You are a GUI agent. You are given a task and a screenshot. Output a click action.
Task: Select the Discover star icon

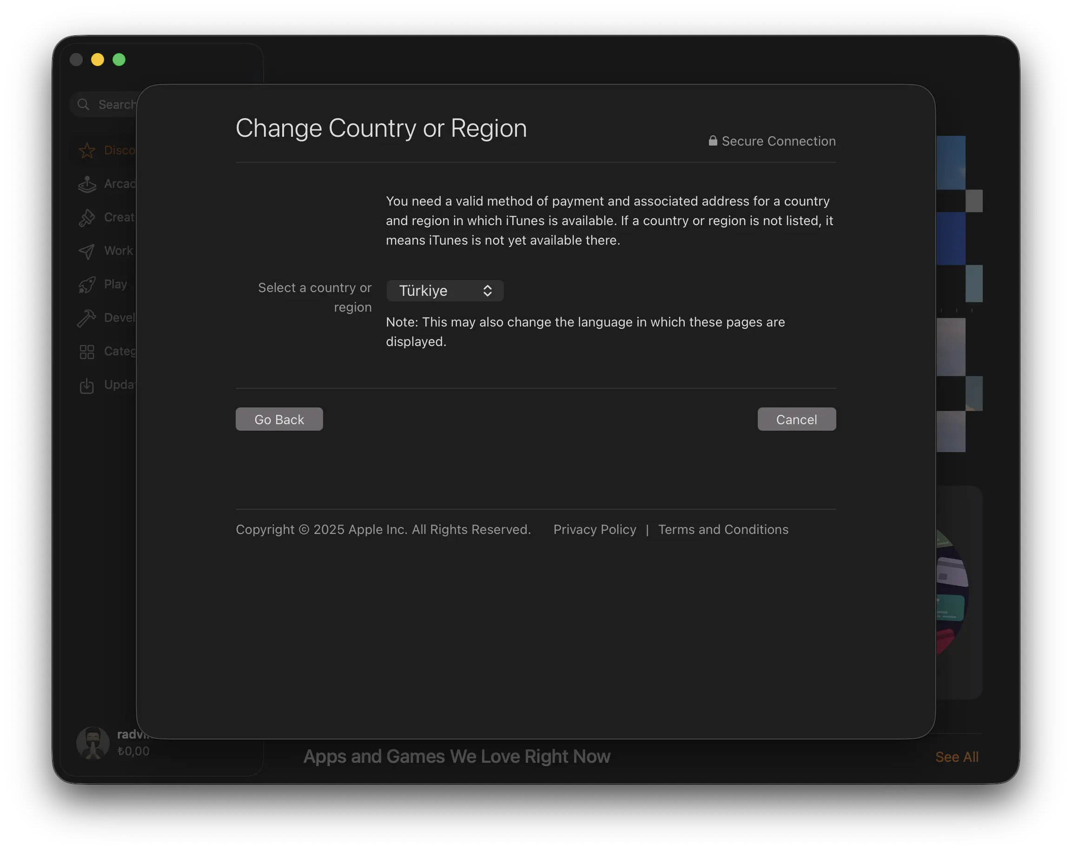click(x=87, y=150)
